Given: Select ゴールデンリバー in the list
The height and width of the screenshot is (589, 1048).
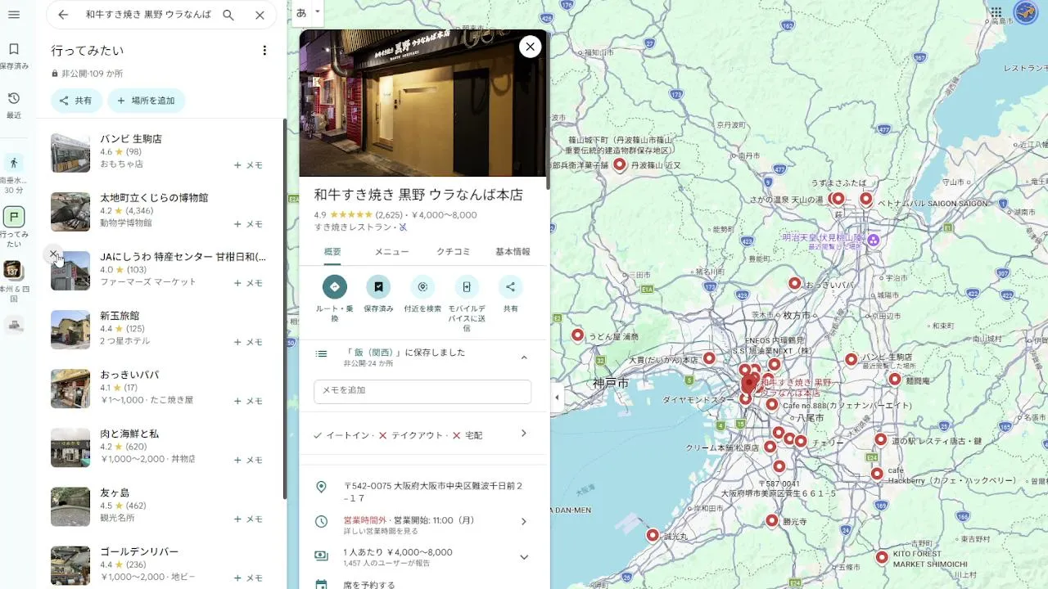Looking at the screenshot, I should (160, 564).
